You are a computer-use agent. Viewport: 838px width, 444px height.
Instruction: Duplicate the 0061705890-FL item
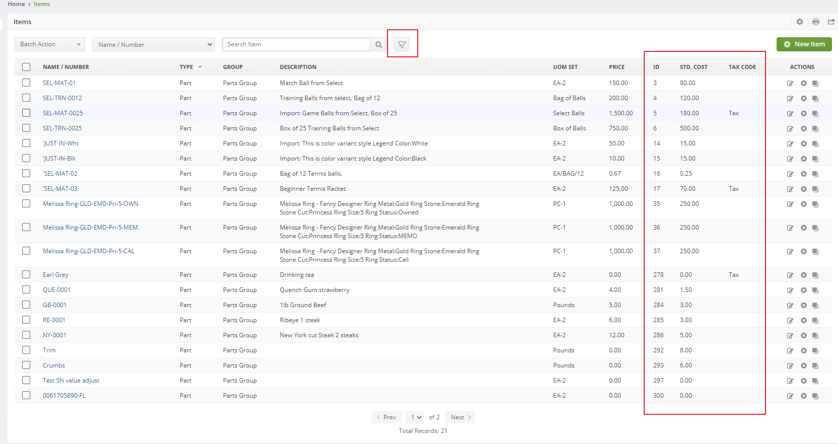815,396
